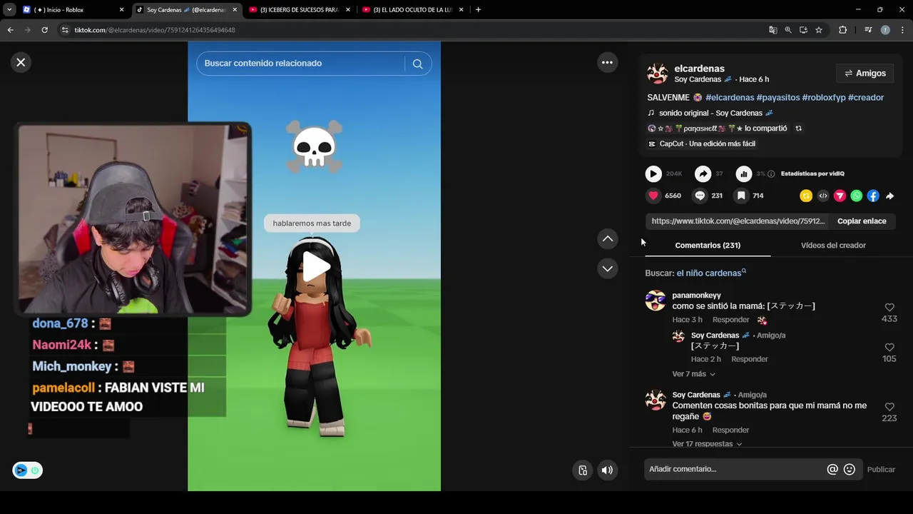Viewport: 913px width, 514px height.
Task: Open the elcardenas profile name
Action: click(699, 69)
